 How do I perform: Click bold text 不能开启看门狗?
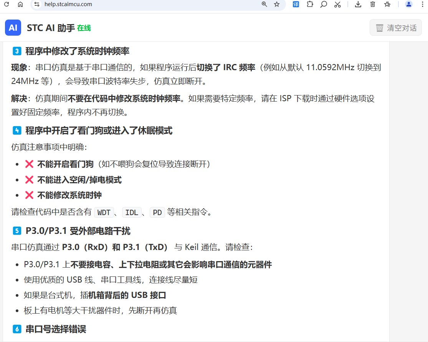coord(66,164)
